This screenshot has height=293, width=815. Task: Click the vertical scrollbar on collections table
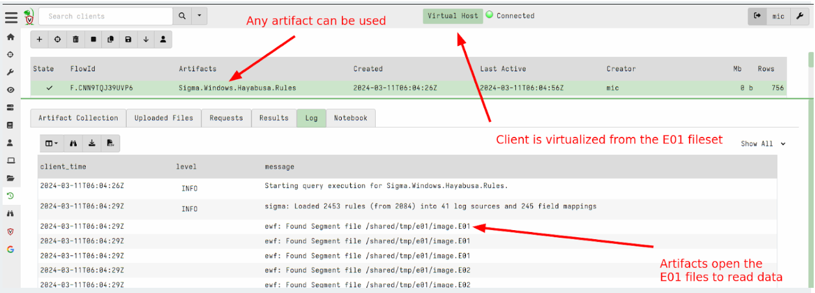[x=810, y=60]
